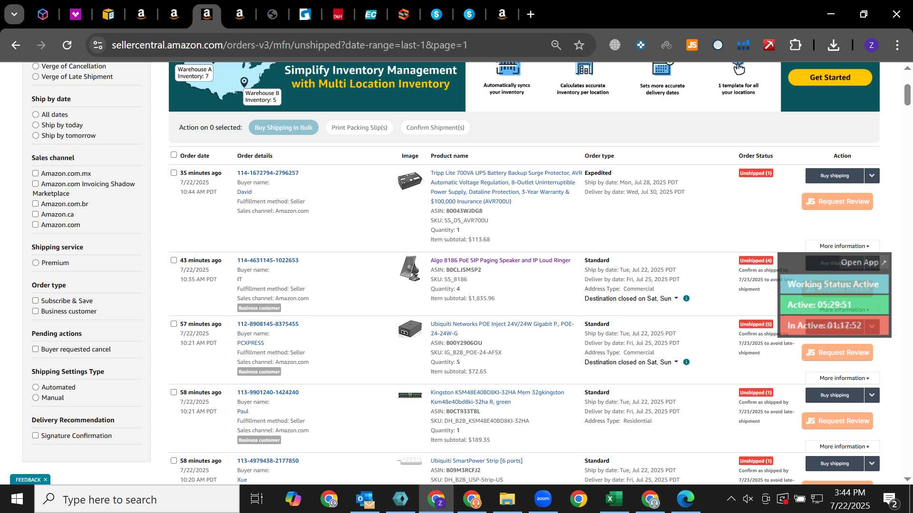Open Excel from the taskbar

pyautogui.click(x=614, y=499)
